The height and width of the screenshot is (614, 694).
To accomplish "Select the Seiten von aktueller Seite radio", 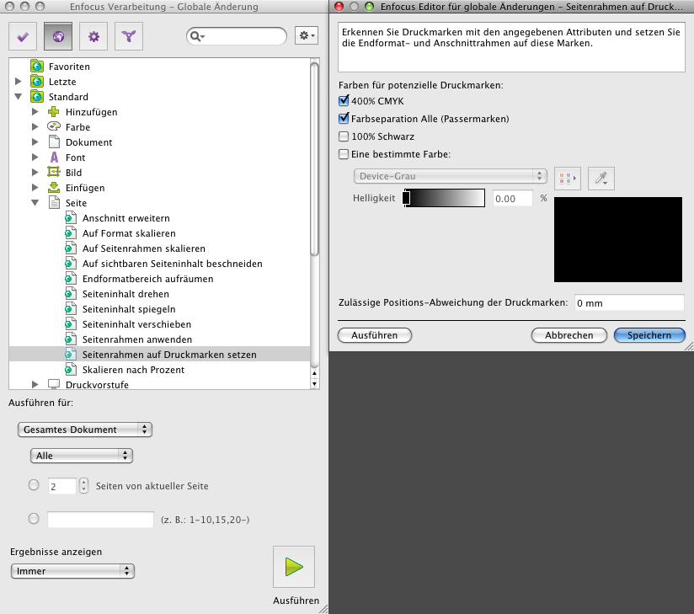I will tap(34, 485).
